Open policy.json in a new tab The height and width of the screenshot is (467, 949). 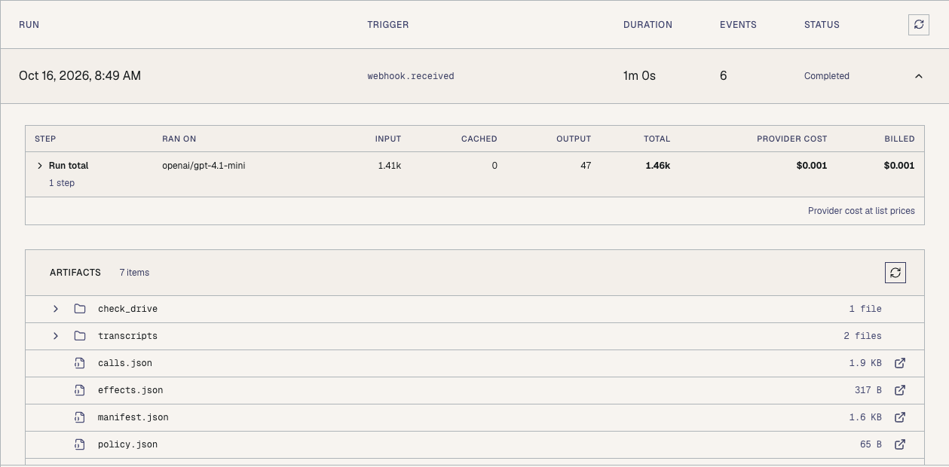point(899,444)
